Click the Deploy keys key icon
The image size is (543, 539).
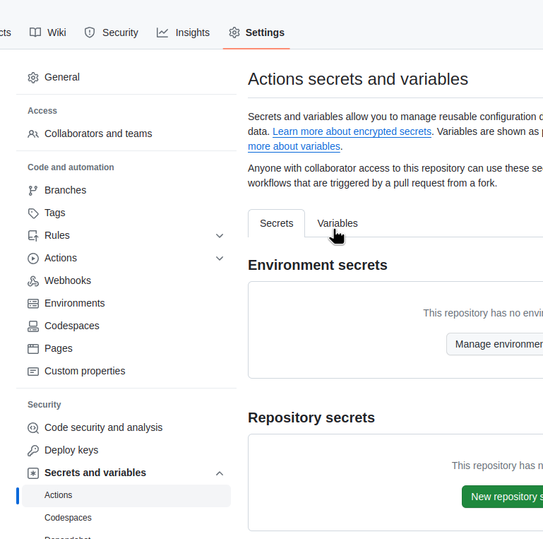tap(33, 450)
